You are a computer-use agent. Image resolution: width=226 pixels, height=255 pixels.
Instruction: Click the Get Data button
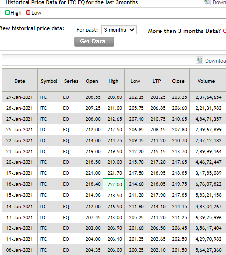tap(94, 42)
